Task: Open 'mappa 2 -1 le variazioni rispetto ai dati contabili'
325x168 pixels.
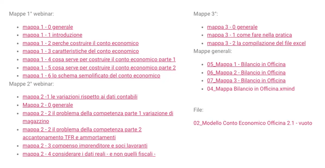Action: pyautogui.click(x=80, y=97)
